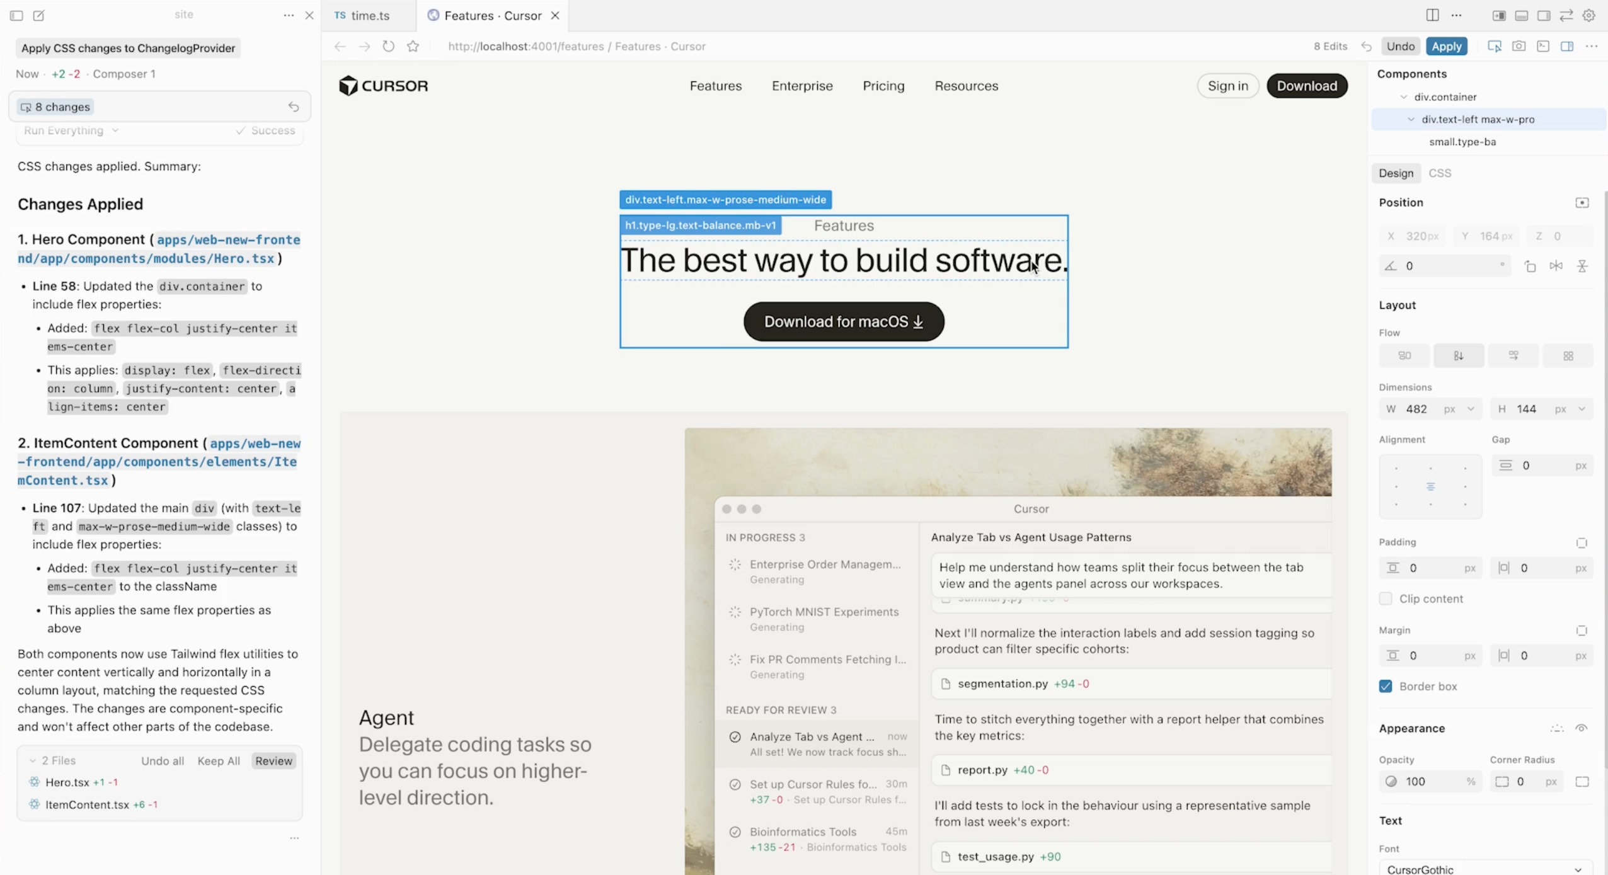1608x875 pixels.
Task: Toggle the Appearance visibility eye icon
Action: point(1582,728)
